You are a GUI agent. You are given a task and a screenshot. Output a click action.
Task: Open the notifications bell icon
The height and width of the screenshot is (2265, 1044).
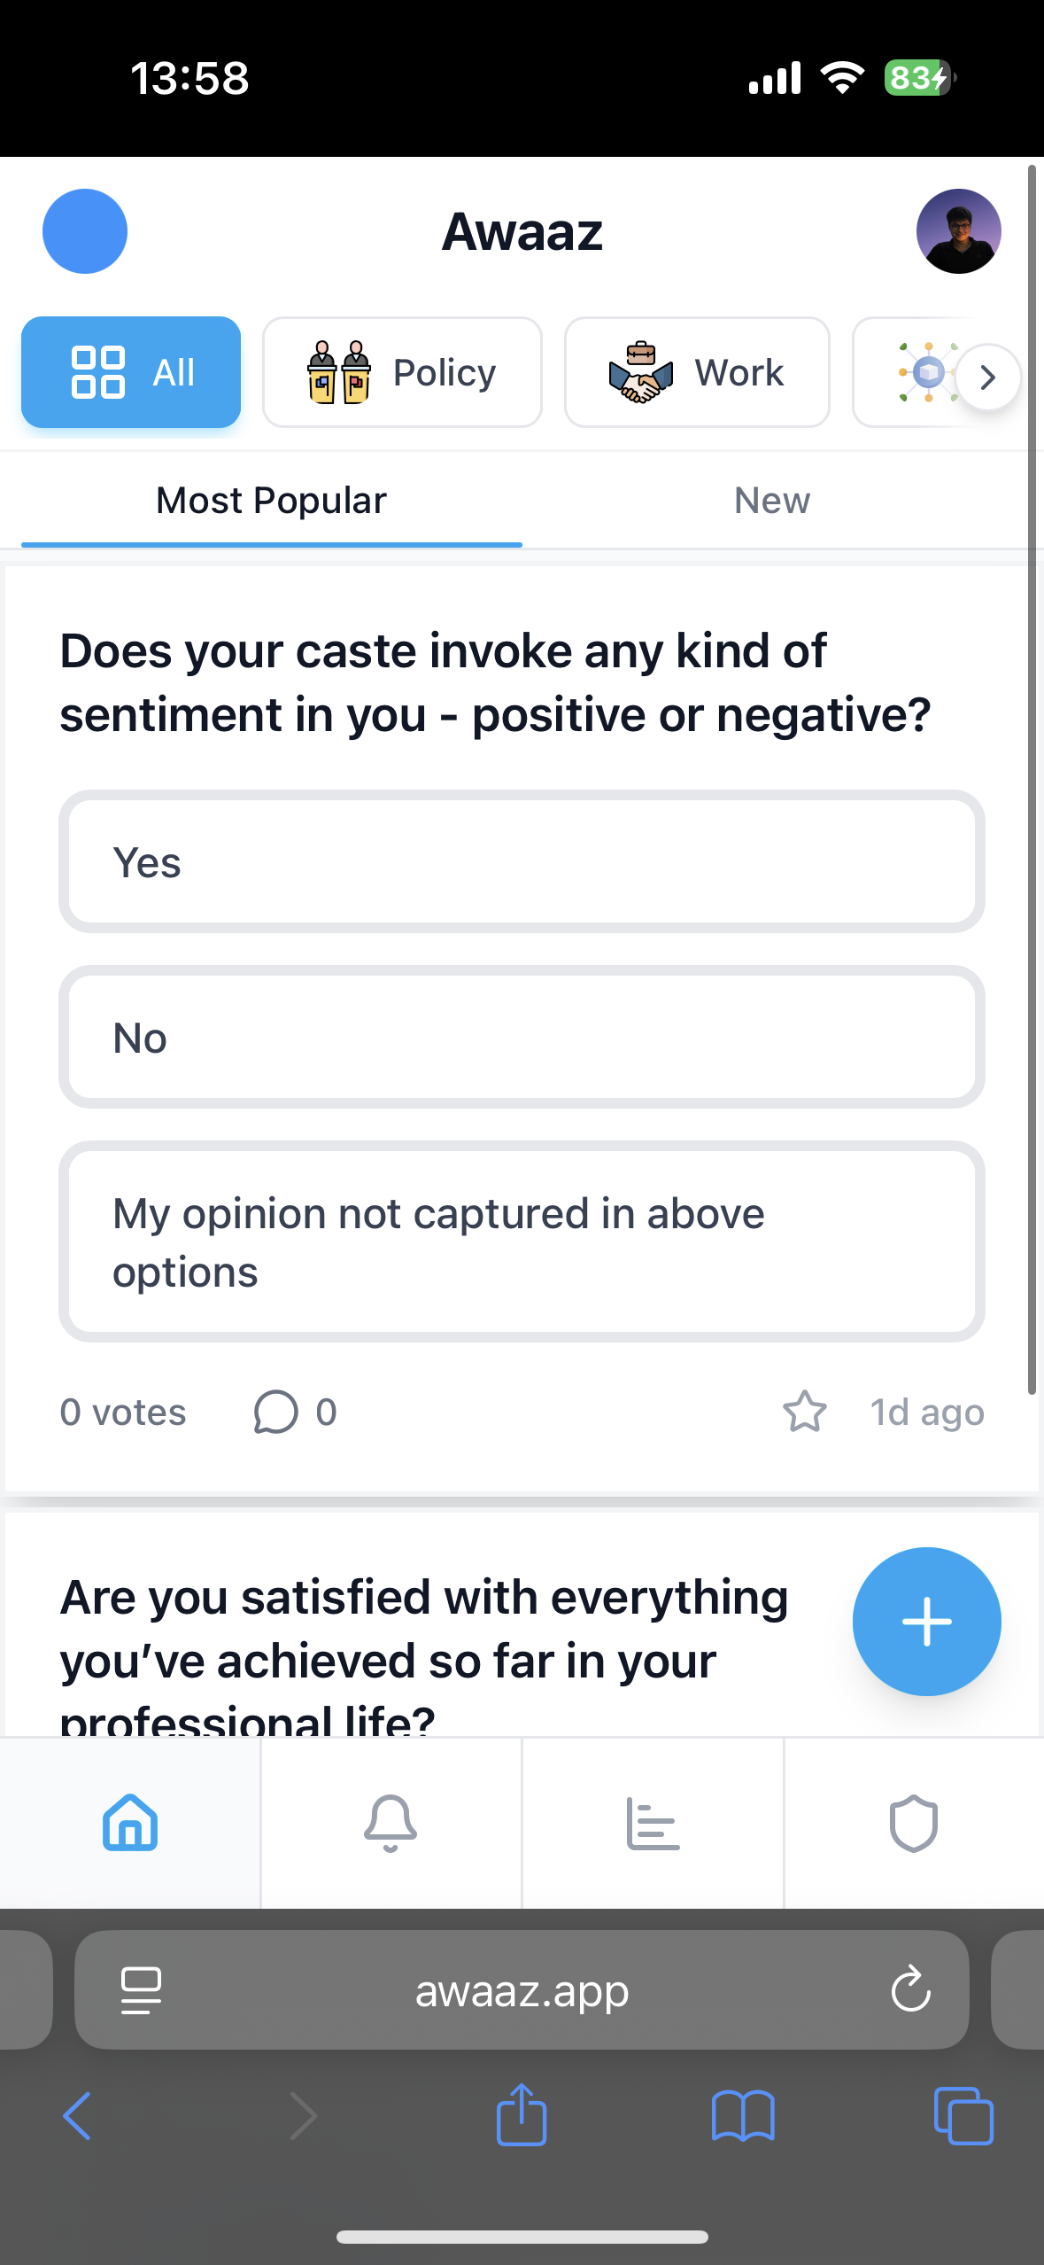(x=391, y=1823)
